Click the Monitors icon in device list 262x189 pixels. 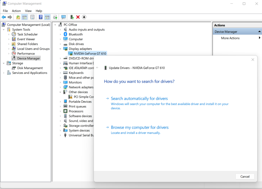(65, 82)
